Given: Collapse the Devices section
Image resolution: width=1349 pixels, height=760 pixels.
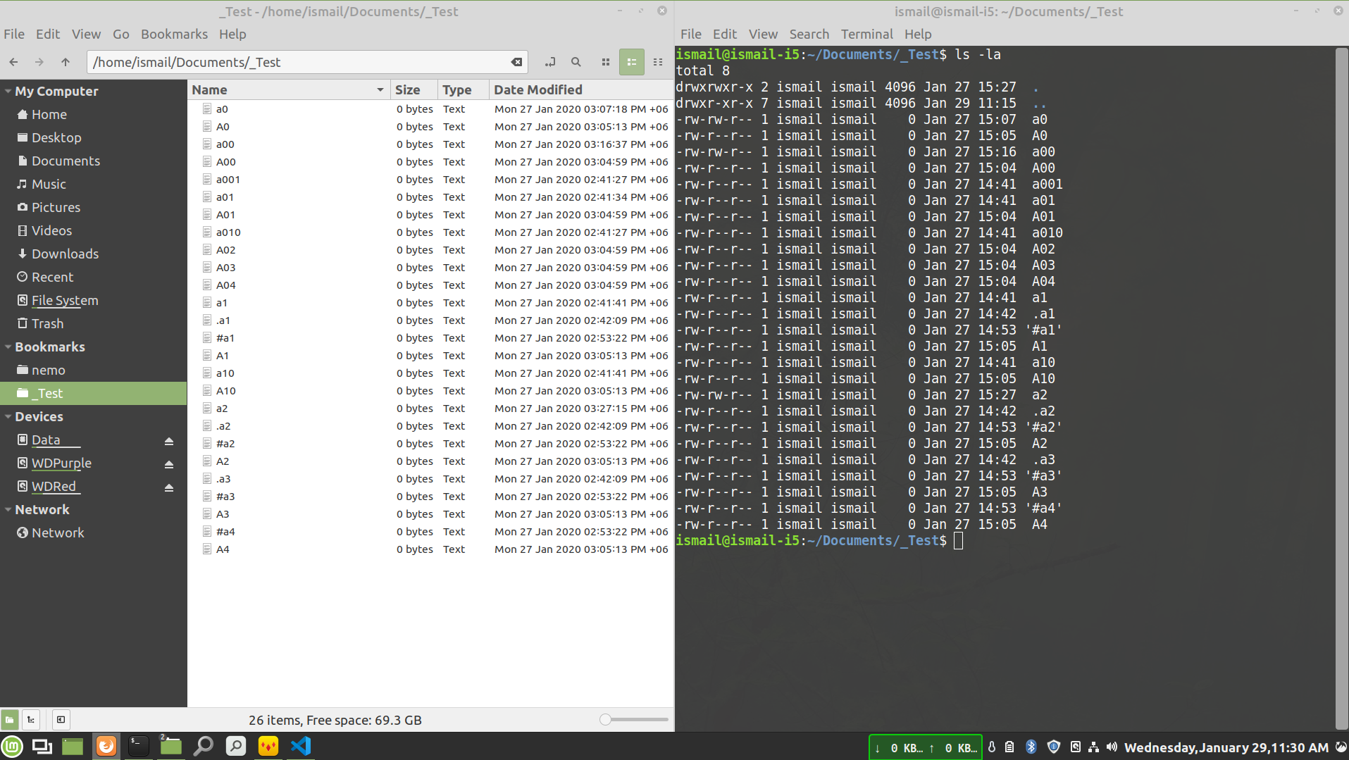Looking at the screenshot, I should point(8,416).
